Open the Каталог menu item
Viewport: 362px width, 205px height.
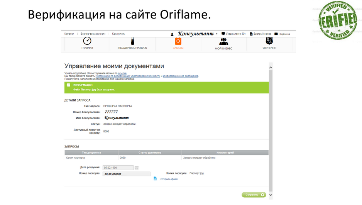coord(69,34)
